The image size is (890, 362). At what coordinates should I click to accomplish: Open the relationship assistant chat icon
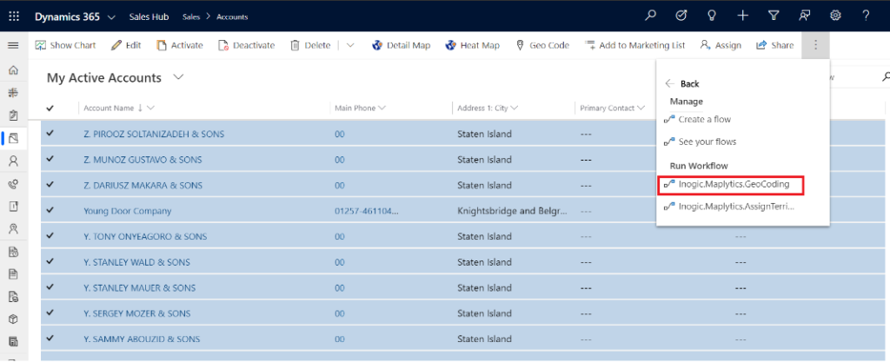[x=804, y=16]
